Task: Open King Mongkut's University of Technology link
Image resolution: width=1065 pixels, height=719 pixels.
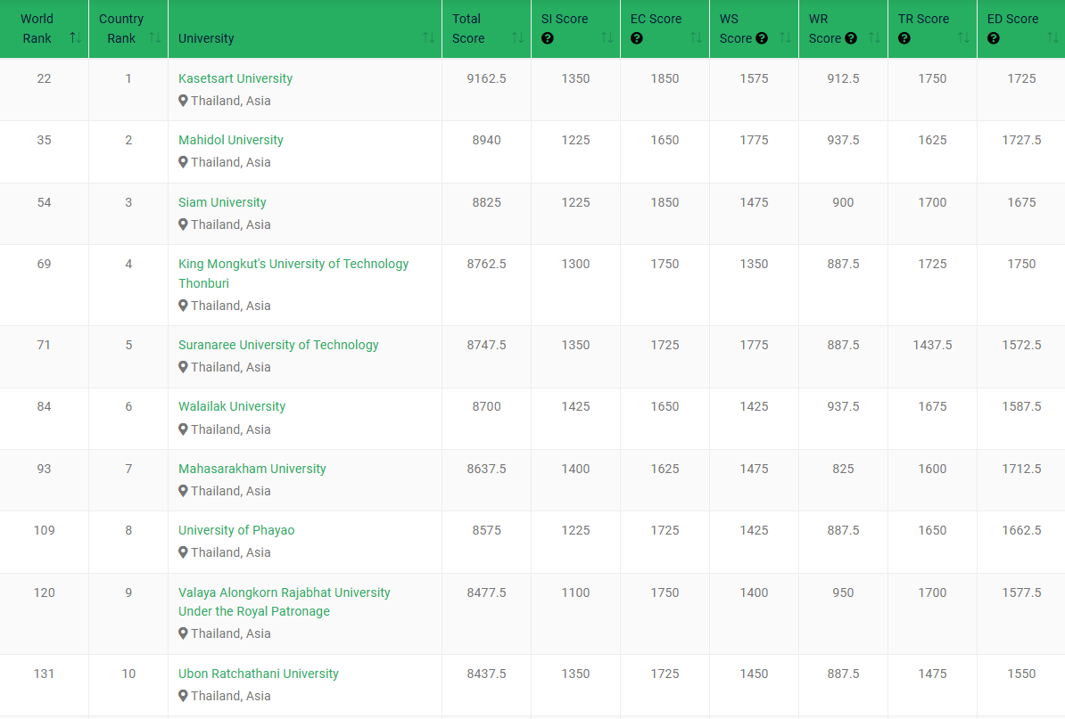Action: (293, 264)
